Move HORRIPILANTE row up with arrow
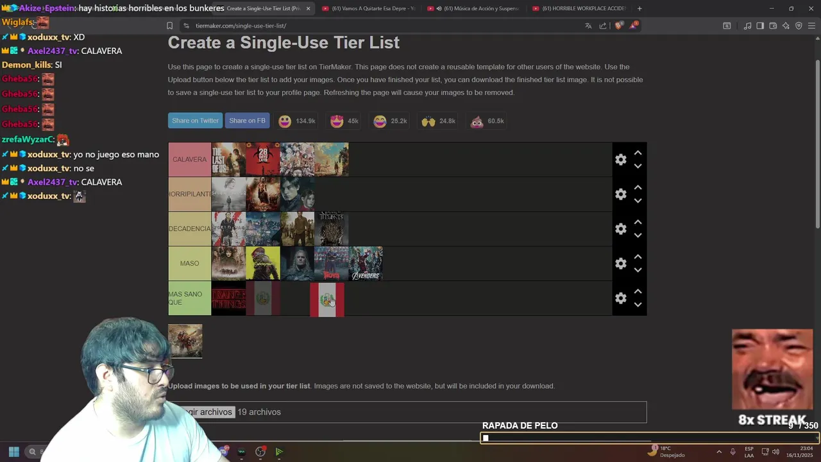The width and height of the screenshot is (821, 462). [638, 188]
